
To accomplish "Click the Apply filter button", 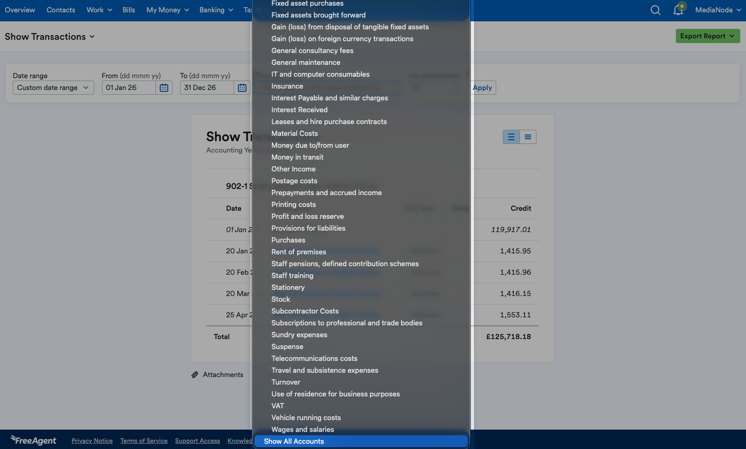I will [483, 88].
